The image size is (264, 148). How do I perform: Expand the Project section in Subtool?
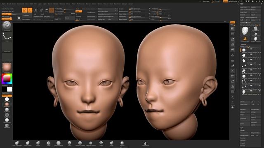pyautogui.click(x=243, y=143)
